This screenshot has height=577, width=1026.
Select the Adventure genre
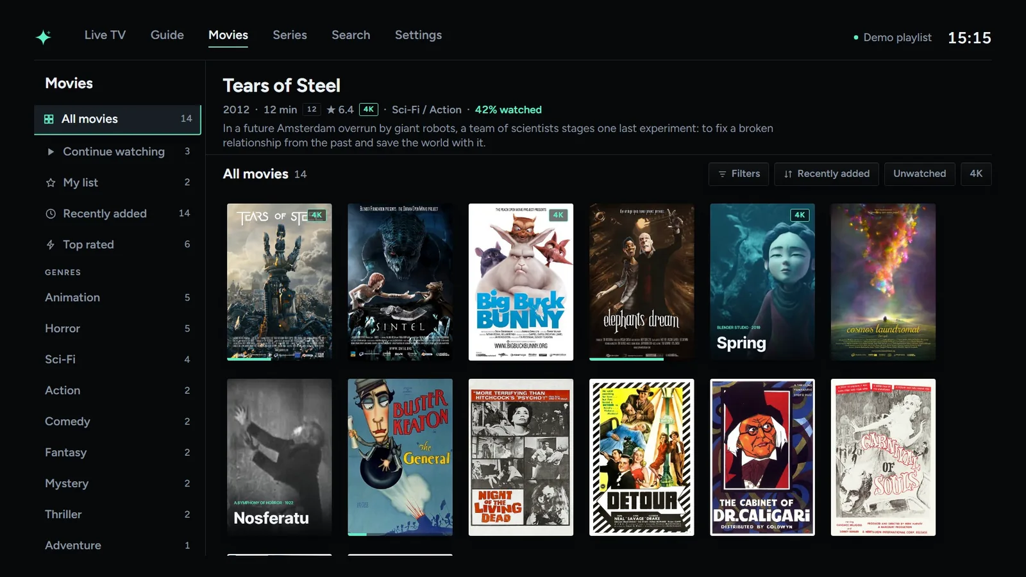pyautogui.click(x=117, y=546)
